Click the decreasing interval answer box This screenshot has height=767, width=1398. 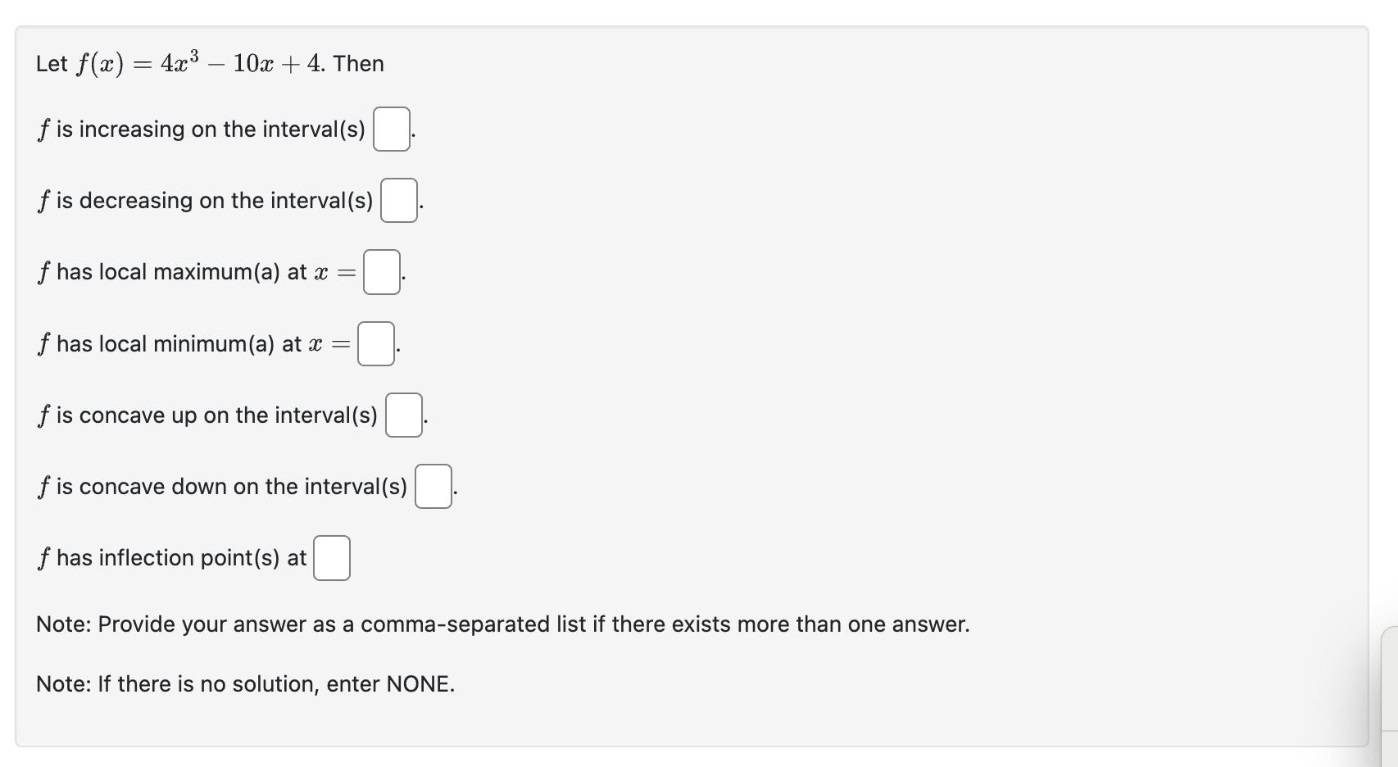click(x=401, y=201)
